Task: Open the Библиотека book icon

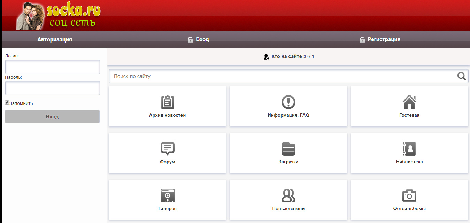Action: click(409, 149)
